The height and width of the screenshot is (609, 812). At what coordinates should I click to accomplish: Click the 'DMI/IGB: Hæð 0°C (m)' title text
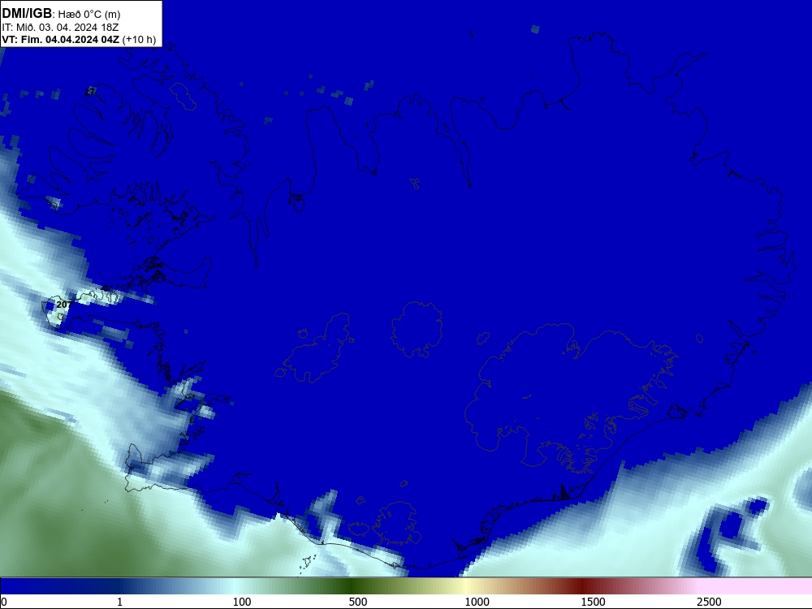(61, 14)
